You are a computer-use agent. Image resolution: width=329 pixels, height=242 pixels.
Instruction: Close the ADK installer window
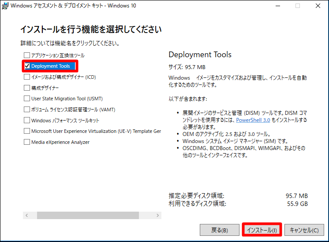[x=318, y=6]
